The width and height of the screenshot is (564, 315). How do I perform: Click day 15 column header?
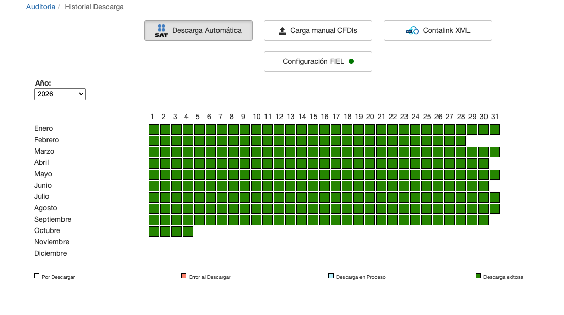tap(314, 117)
